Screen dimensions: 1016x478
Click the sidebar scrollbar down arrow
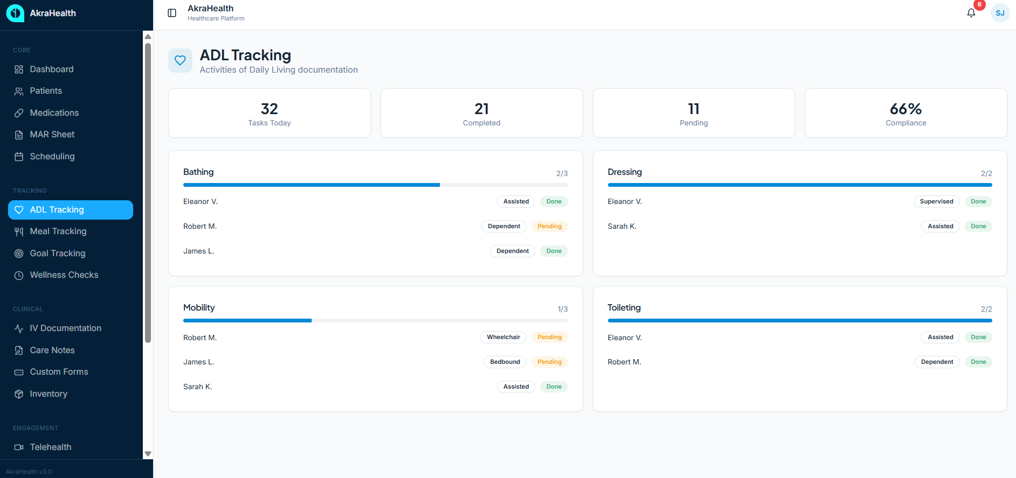[x=148, y=454]
